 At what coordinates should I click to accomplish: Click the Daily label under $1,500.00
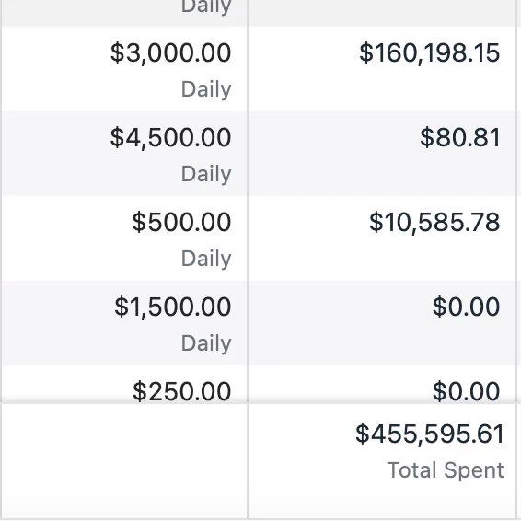click(x=206, y=343)
